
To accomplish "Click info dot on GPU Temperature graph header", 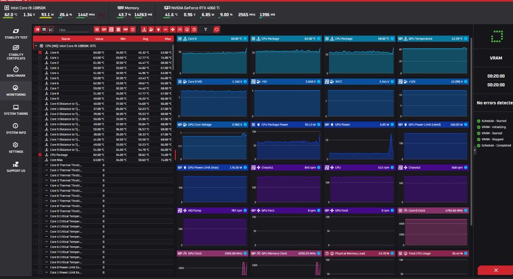I will point(466,39).
